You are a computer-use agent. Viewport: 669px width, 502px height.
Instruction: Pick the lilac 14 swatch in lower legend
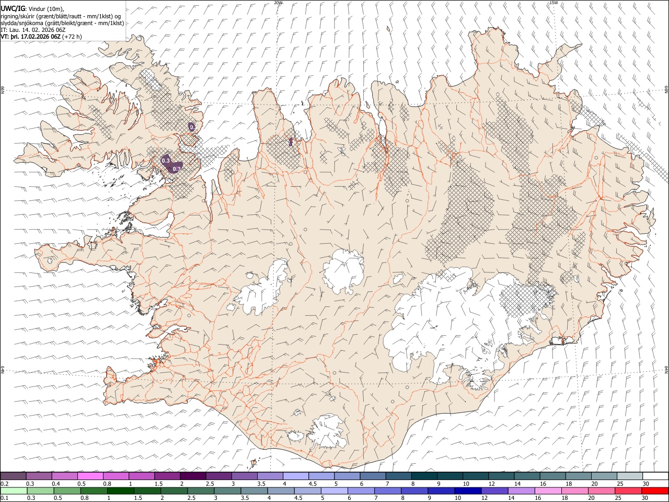click(x=521, y=490)
